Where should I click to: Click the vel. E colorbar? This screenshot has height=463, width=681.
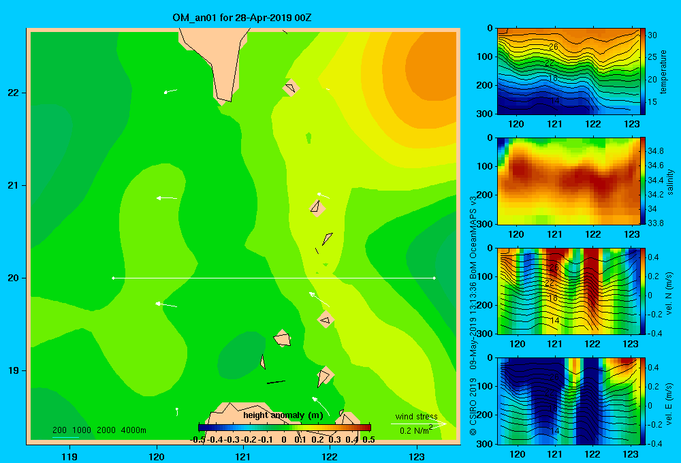pyautogui.click(x=643, y=401)
